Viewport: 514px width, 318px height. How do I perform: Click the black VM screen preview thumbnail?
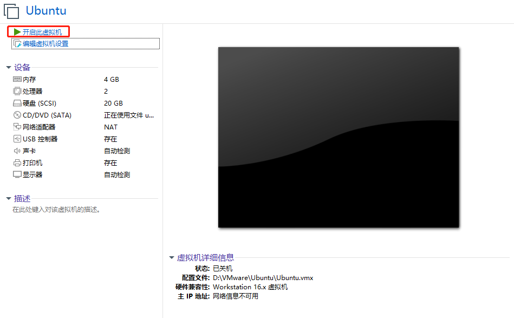pyautogui.click(x=339, y=137)
